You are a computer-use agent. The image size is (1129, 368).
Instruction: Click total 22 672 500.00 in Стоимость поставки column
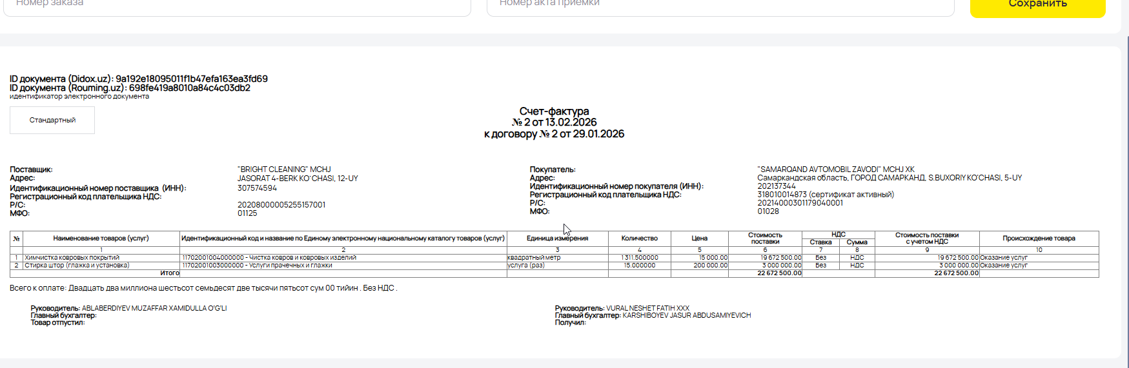[779, 273]
